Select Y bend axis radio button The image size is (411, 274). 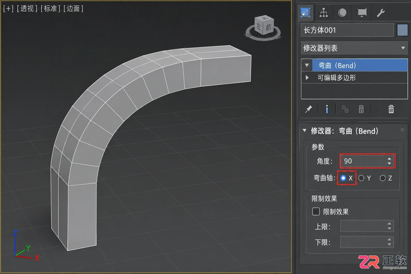tap(361, 178)
